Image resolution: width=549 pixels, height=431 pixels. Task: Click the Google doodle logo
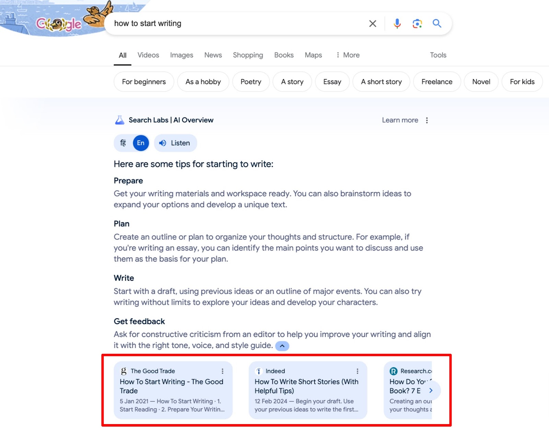(59, 24)
